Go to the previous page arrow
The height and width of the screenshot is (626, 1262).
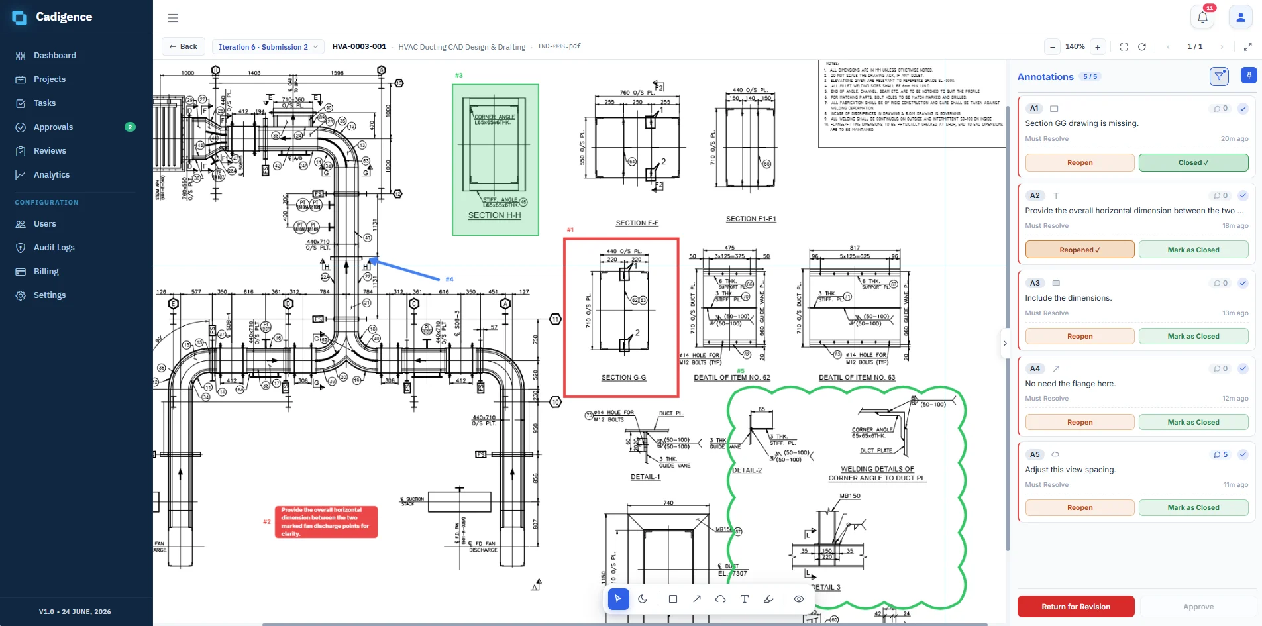pyautogui.click(x=1169, y=47)
